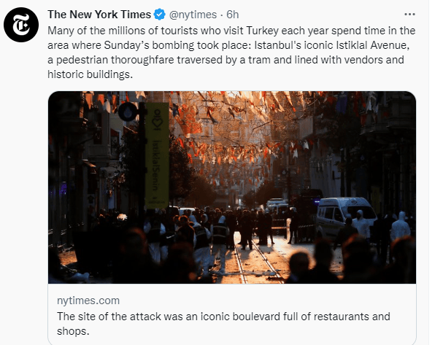Click the nytimes.com domain label
Viewport: 435px width, 345px height.
(x=88, y=301)
